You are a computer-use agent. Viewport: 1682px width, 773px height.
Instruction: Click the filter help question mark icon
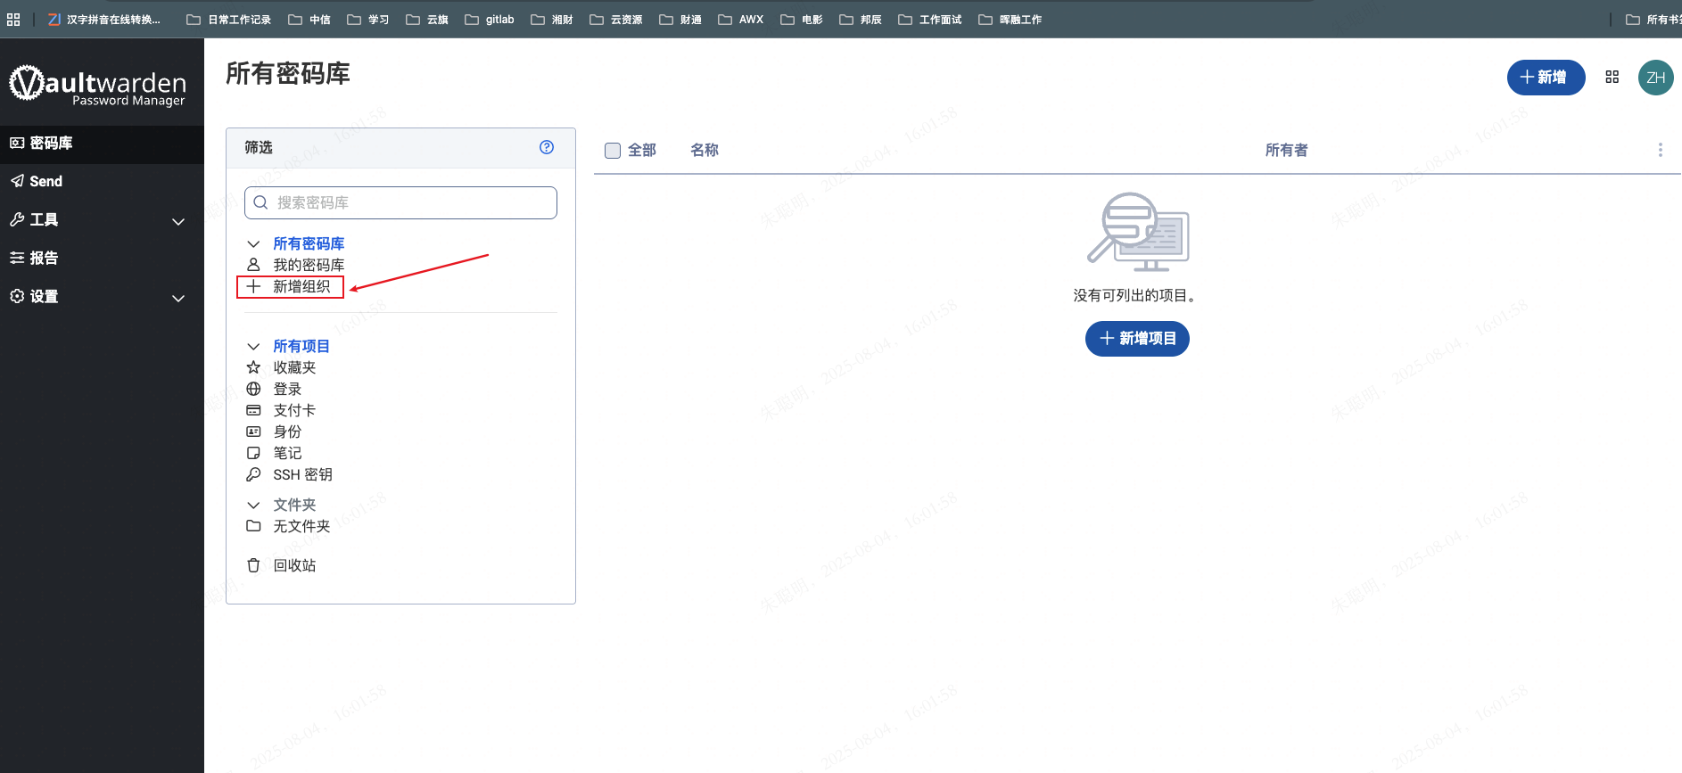click(x=547, y=147)
